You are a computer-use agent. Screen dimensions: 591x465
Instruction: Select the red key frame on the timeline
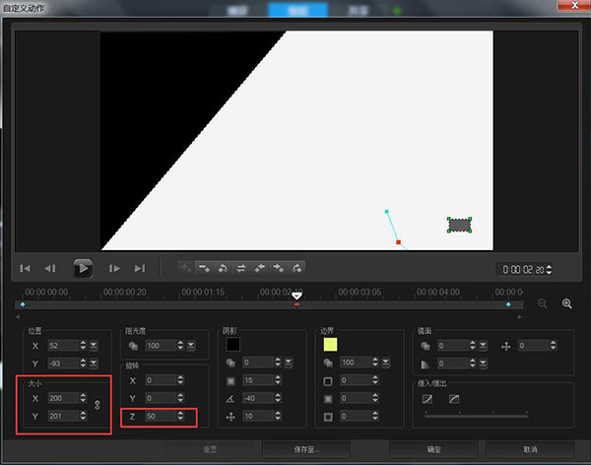click(x=296, y=304)
